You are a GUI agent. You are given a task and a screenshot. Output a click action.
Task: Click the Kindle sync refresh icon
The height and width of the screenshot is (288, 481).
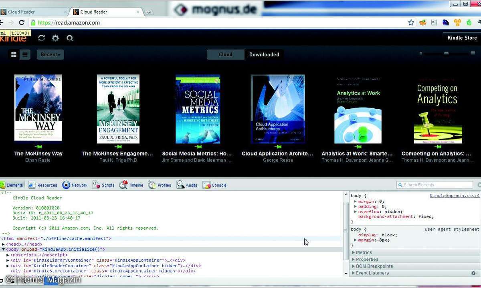(x=41, y=38)
